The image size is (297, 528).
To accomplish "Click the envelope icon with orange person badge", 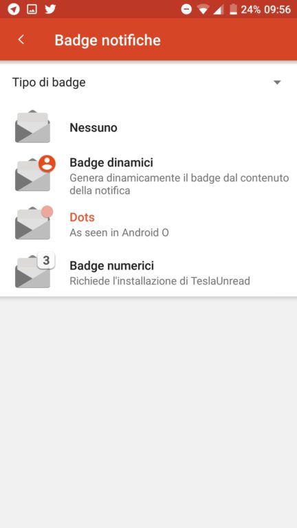I will [35, 173].
